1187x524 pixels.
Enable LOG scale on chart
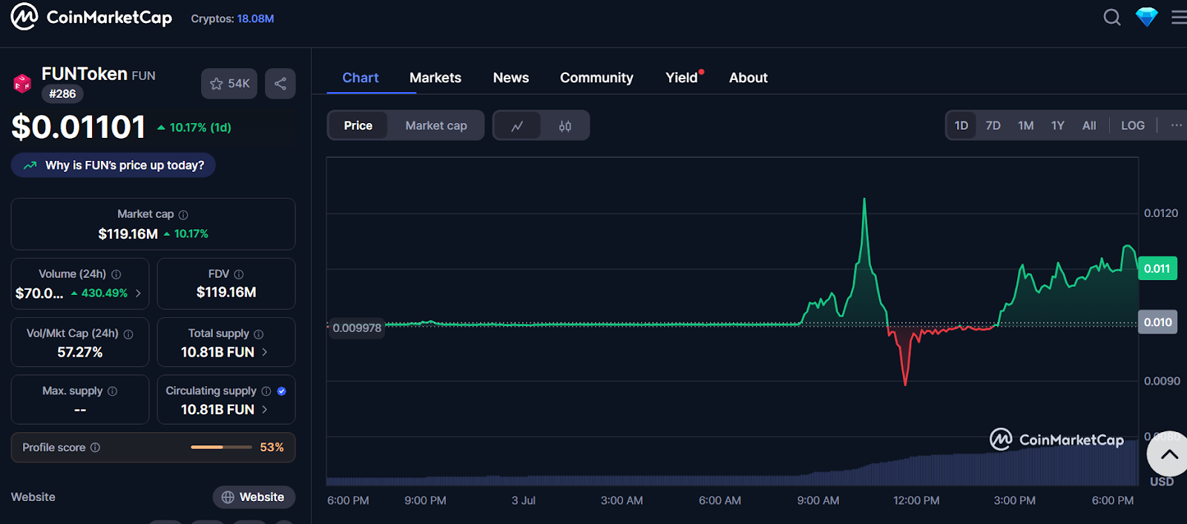click(1132, 126)
